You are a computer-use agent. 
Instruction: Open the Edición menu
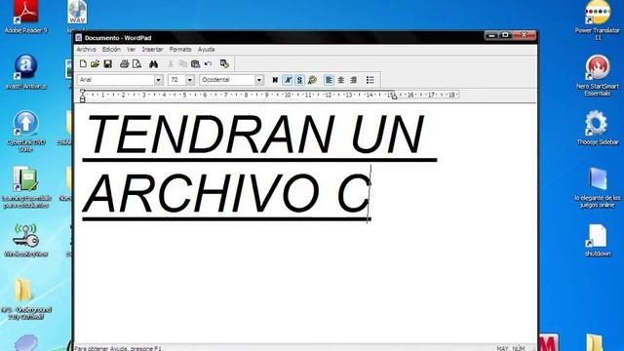pos(111,50)
